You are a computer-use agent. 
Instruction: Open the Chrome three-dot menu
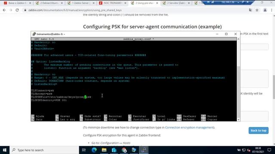[x=272, y=10]
